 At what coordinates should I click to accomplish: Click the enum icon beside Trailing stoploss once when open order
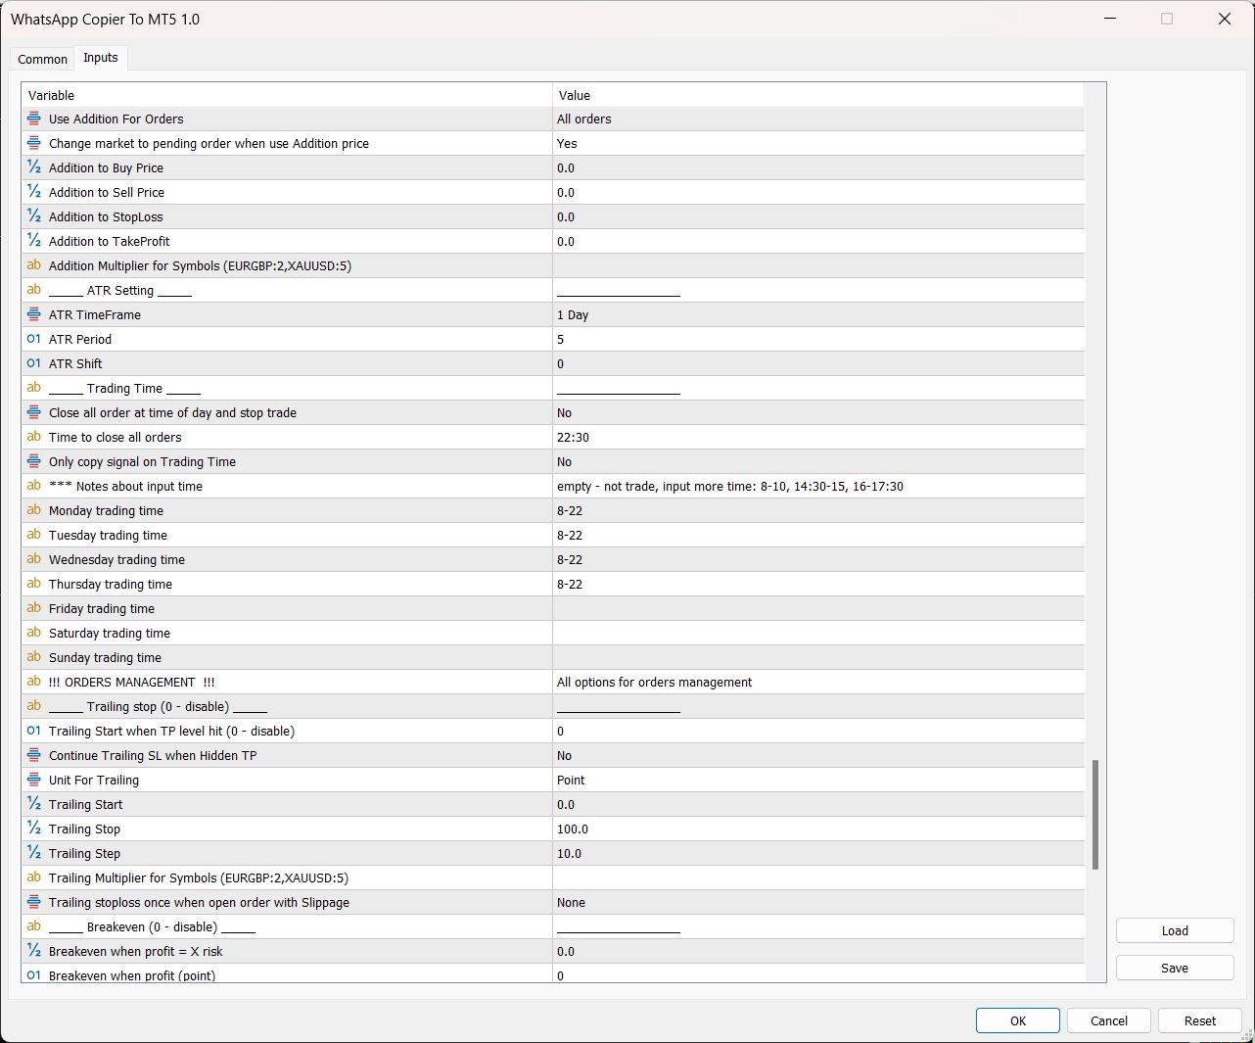coord(34,902)
